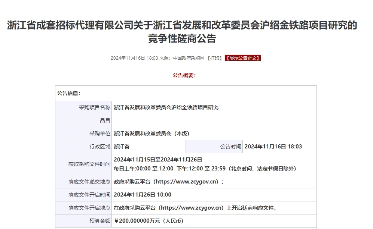Viewport: 373px width, 229px height.
Task: Select the 采购单位 value 浙江省发展和改革委员会（本级）
Action: (x=154, y=134)
